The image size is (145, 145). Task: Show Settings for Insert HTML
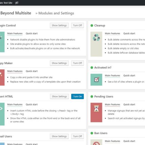[x=59, y=96]
